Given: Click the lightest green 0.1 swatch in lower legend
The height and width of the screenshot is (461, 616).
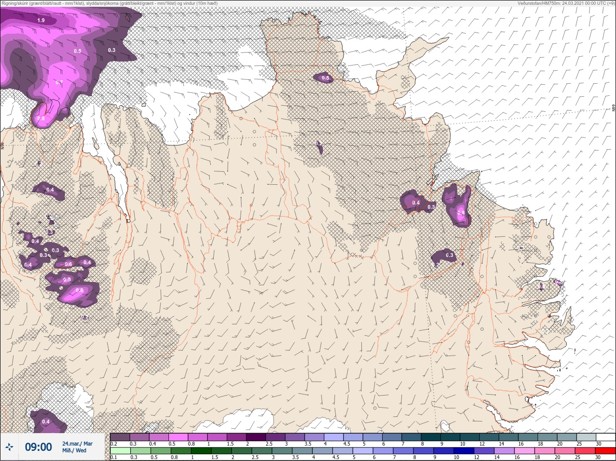Looking at the screenshot, I should (x=120, y=451).
